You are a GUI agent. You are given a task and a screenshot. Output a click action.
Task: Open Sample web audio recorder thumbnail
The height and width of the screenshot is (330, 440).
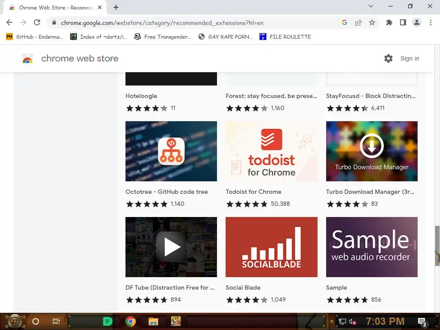372,247
